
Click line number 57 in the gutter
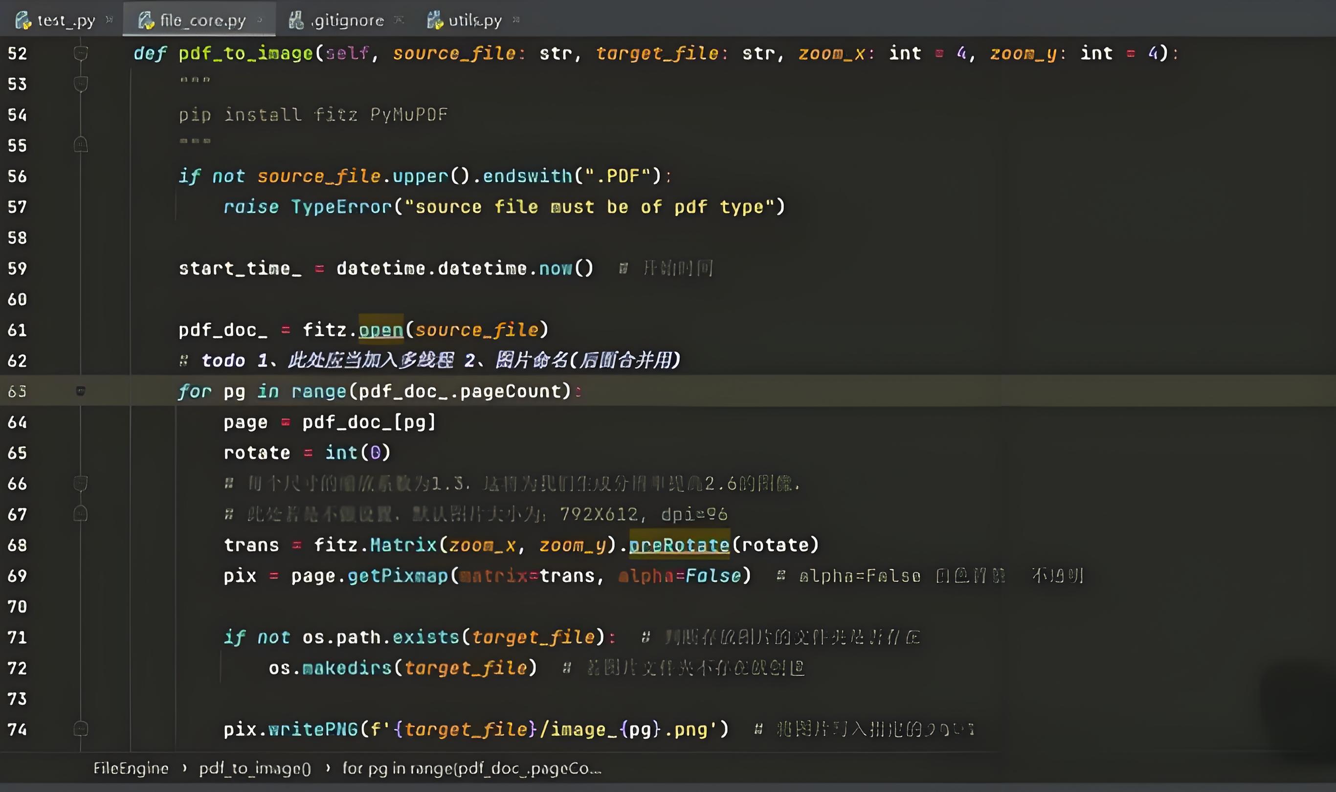pyautogui.click(x=17, y=207)
